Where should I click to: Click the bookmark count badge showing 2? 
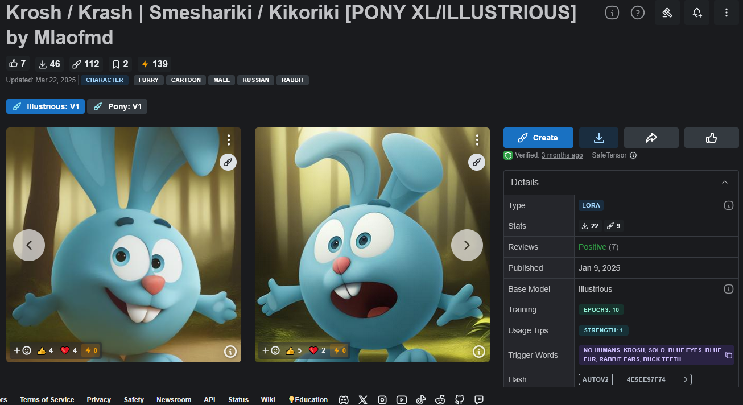pyautogui.click(x=121, y=64)
